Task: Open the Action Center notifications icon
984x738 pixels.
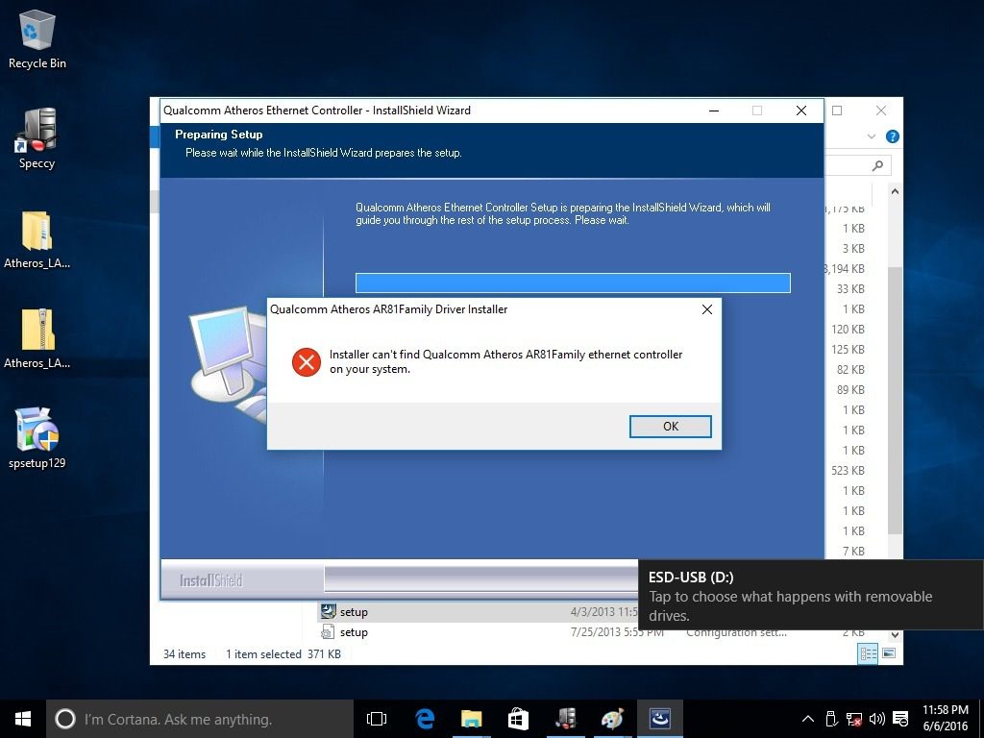Action: tap(900, 719)
